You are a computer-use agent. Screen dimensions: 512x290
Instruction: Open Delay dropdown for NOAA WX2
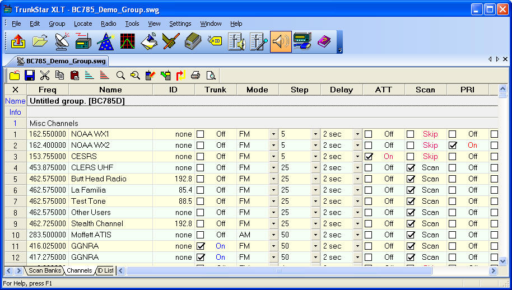click(357, 145)
